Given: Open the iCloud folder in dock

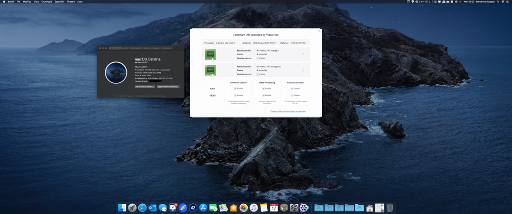Looking at the screenshot, I should [x=359, y=207].
